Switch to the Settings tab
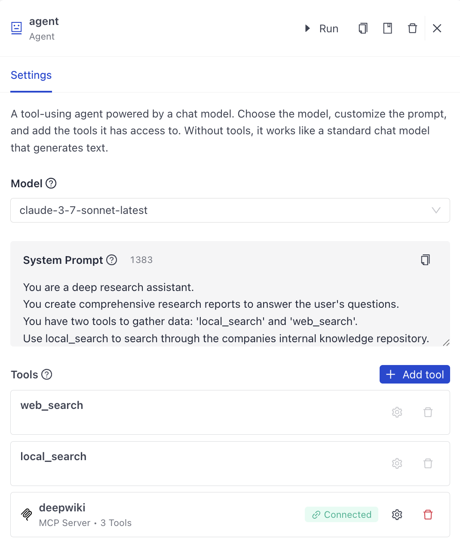460x557 pixels. 31,75
